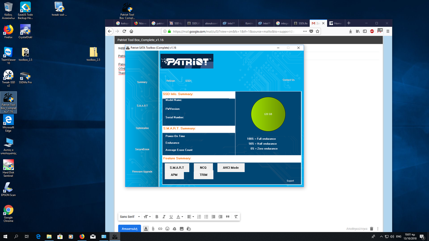Click the S.M.A.R.T feature button
The width and height of the screenshot is (429, 241).
pyautogui.click(x=177, y=167)
